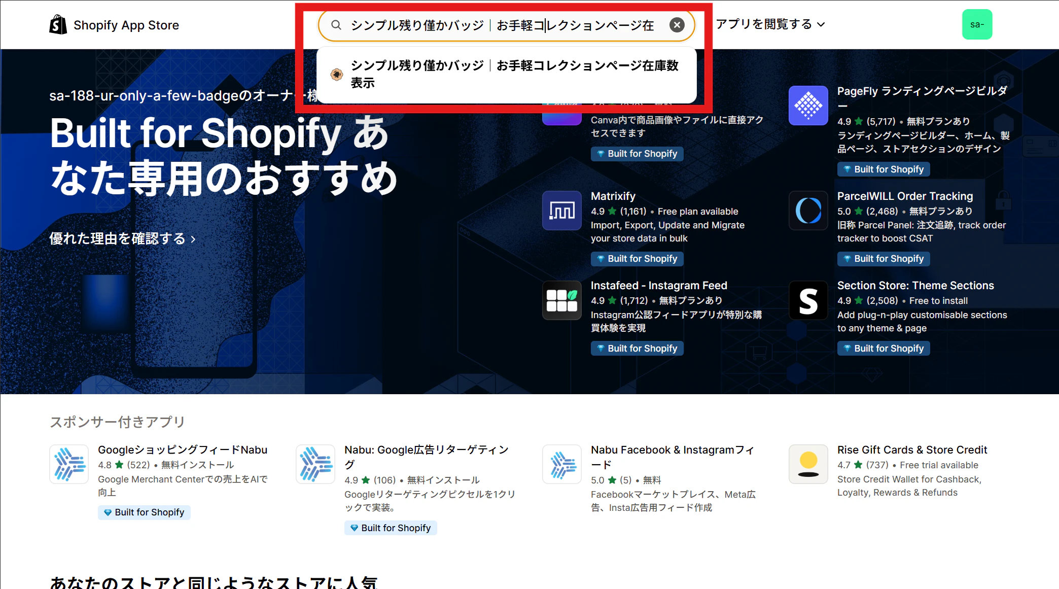Click the suggestion's app icon
The height and width of the screenshot is (589, 1059).
click(336, 75)
